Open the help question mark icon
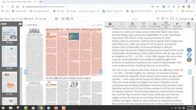Viewport: 196px width, 110px height. [x=72, y=19]
